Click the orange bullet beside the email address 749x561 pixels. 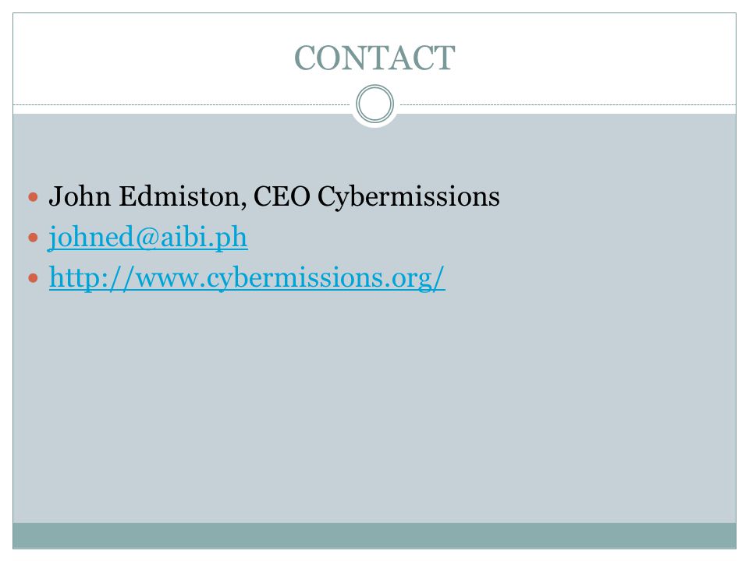(x=33, y=237)
